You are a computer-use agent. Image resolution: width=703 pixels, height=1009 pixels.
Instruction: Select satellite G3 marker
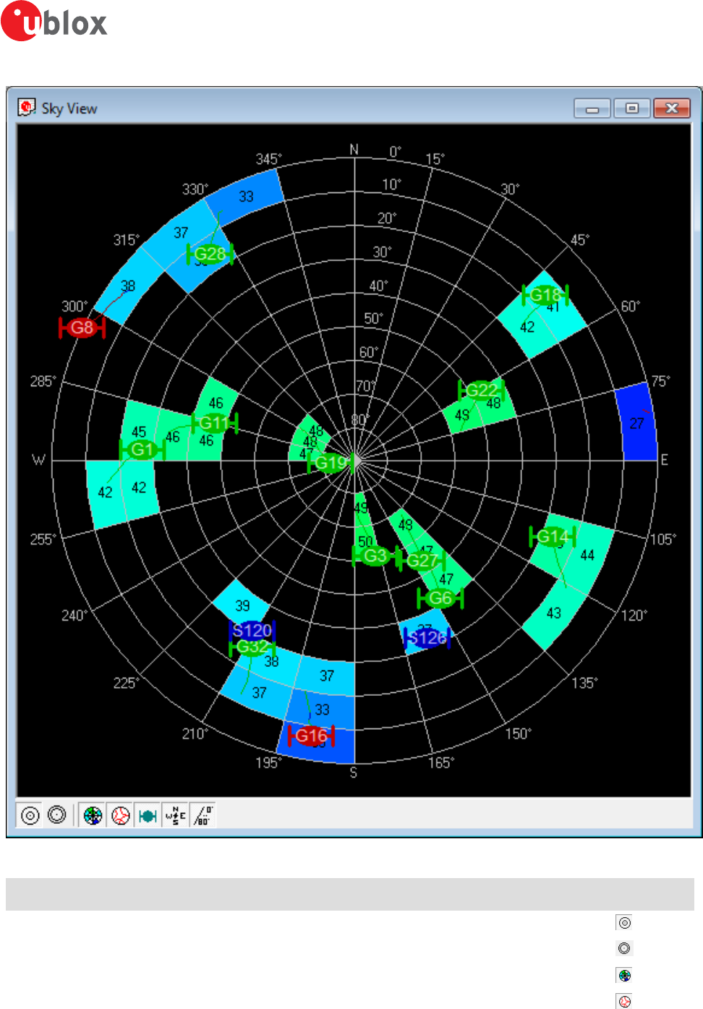[x=375, y=555]
